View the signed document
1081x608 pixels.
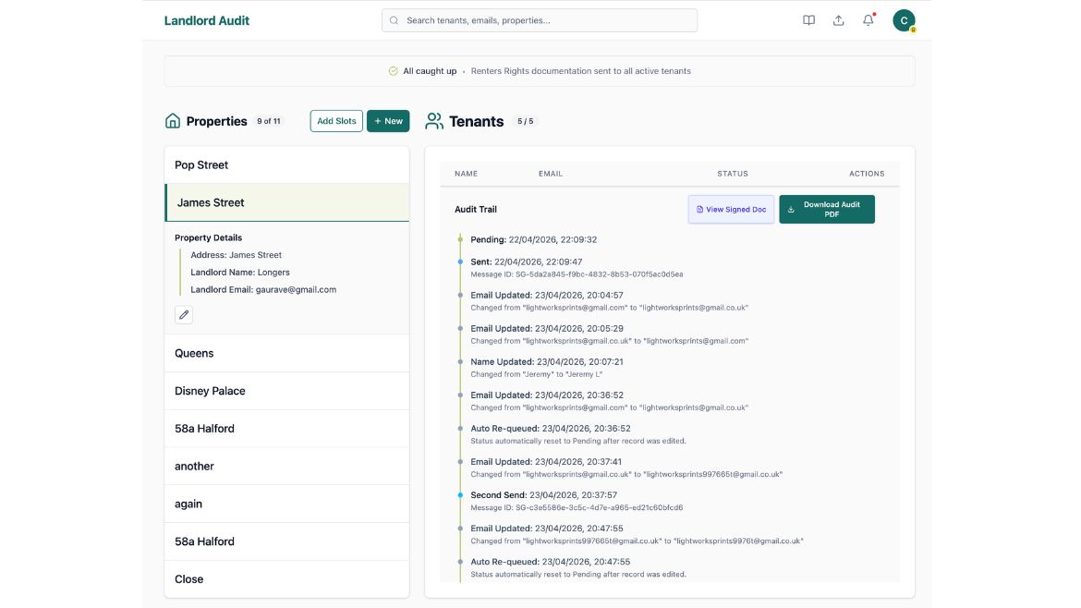(x=731, y=210)
